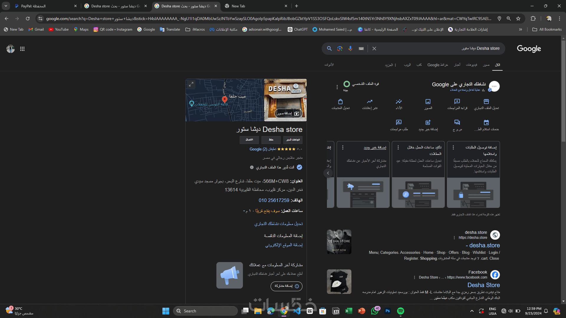Expand the map with the fullscreen arrow icon
The height and width of the screenshot is (318, 566).
[191, 84]
